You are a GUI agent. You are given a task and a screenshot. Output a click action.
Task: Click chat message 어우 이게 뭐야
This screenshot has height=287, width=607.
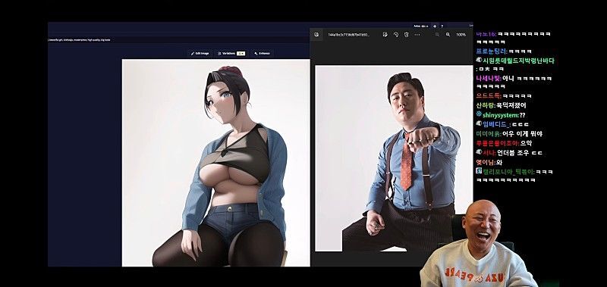coord(522,134)
